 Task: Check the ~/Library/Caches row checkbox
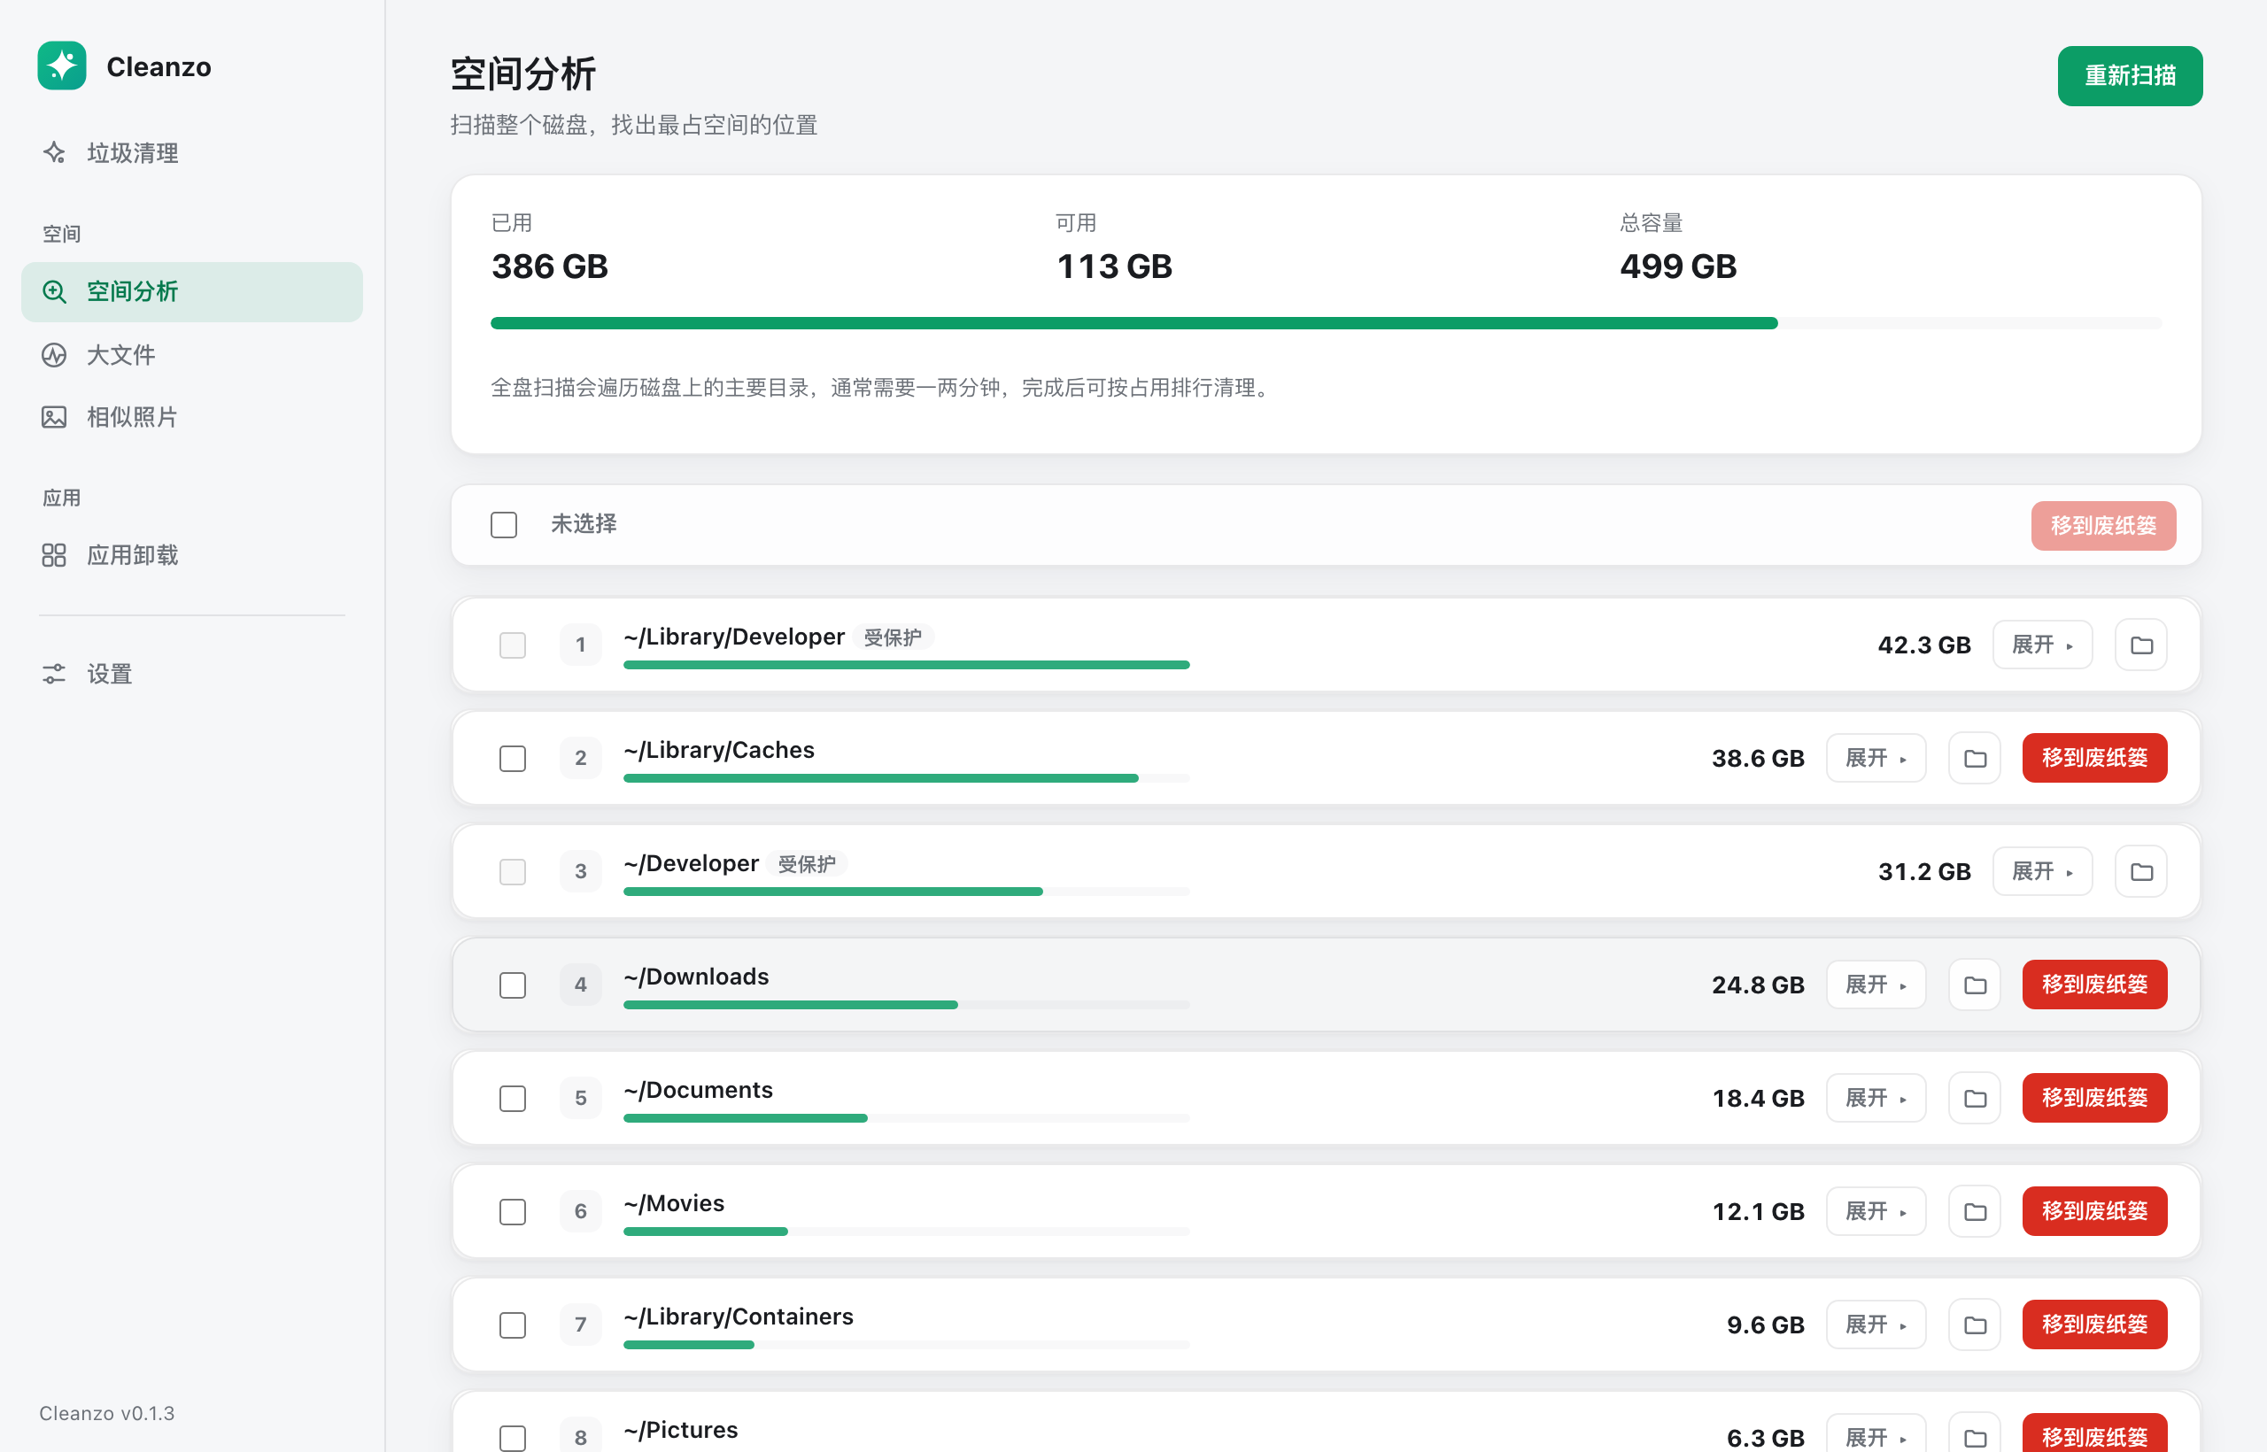[x=512, y=758]
